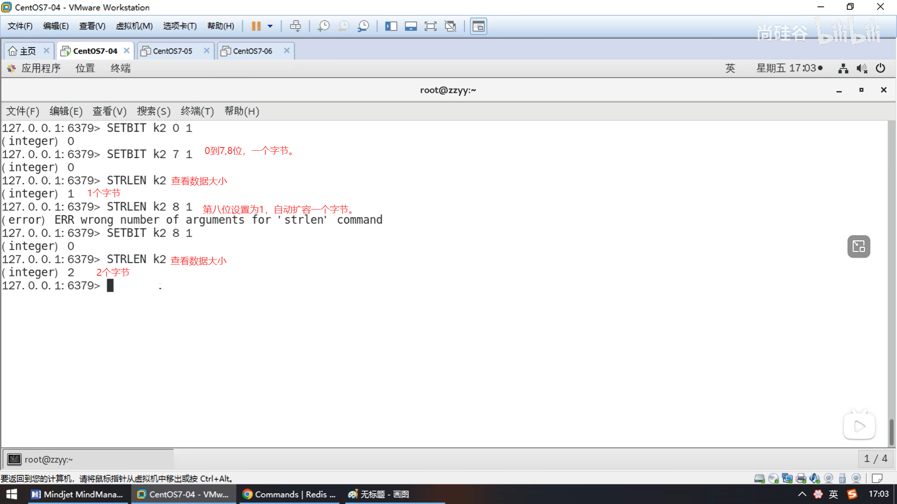Send Ctrl+Alt+Del to the VM
Screen dimensions: 897x504
pyautogui.click(x=295, y=26)
